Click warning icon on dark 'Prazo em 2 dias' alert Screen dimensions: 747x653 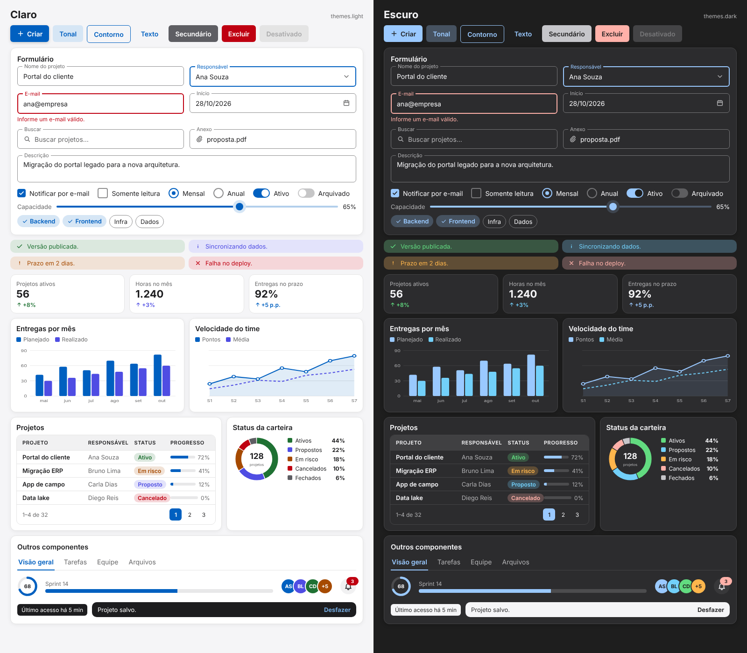pyautogui.click(x=393, y=263)
